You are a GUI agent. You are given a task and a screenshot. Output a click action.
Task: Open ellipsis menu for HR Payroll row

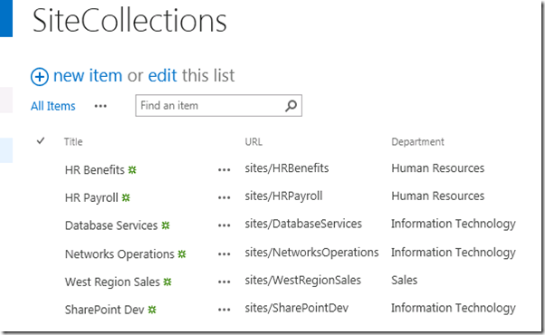point(225,197)
